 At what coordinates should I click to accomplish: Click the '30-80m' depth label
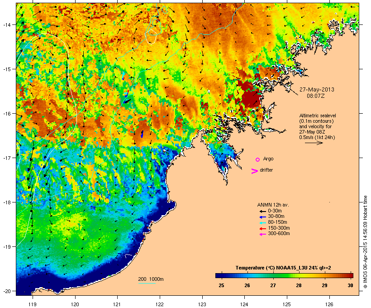pos(276,217)
